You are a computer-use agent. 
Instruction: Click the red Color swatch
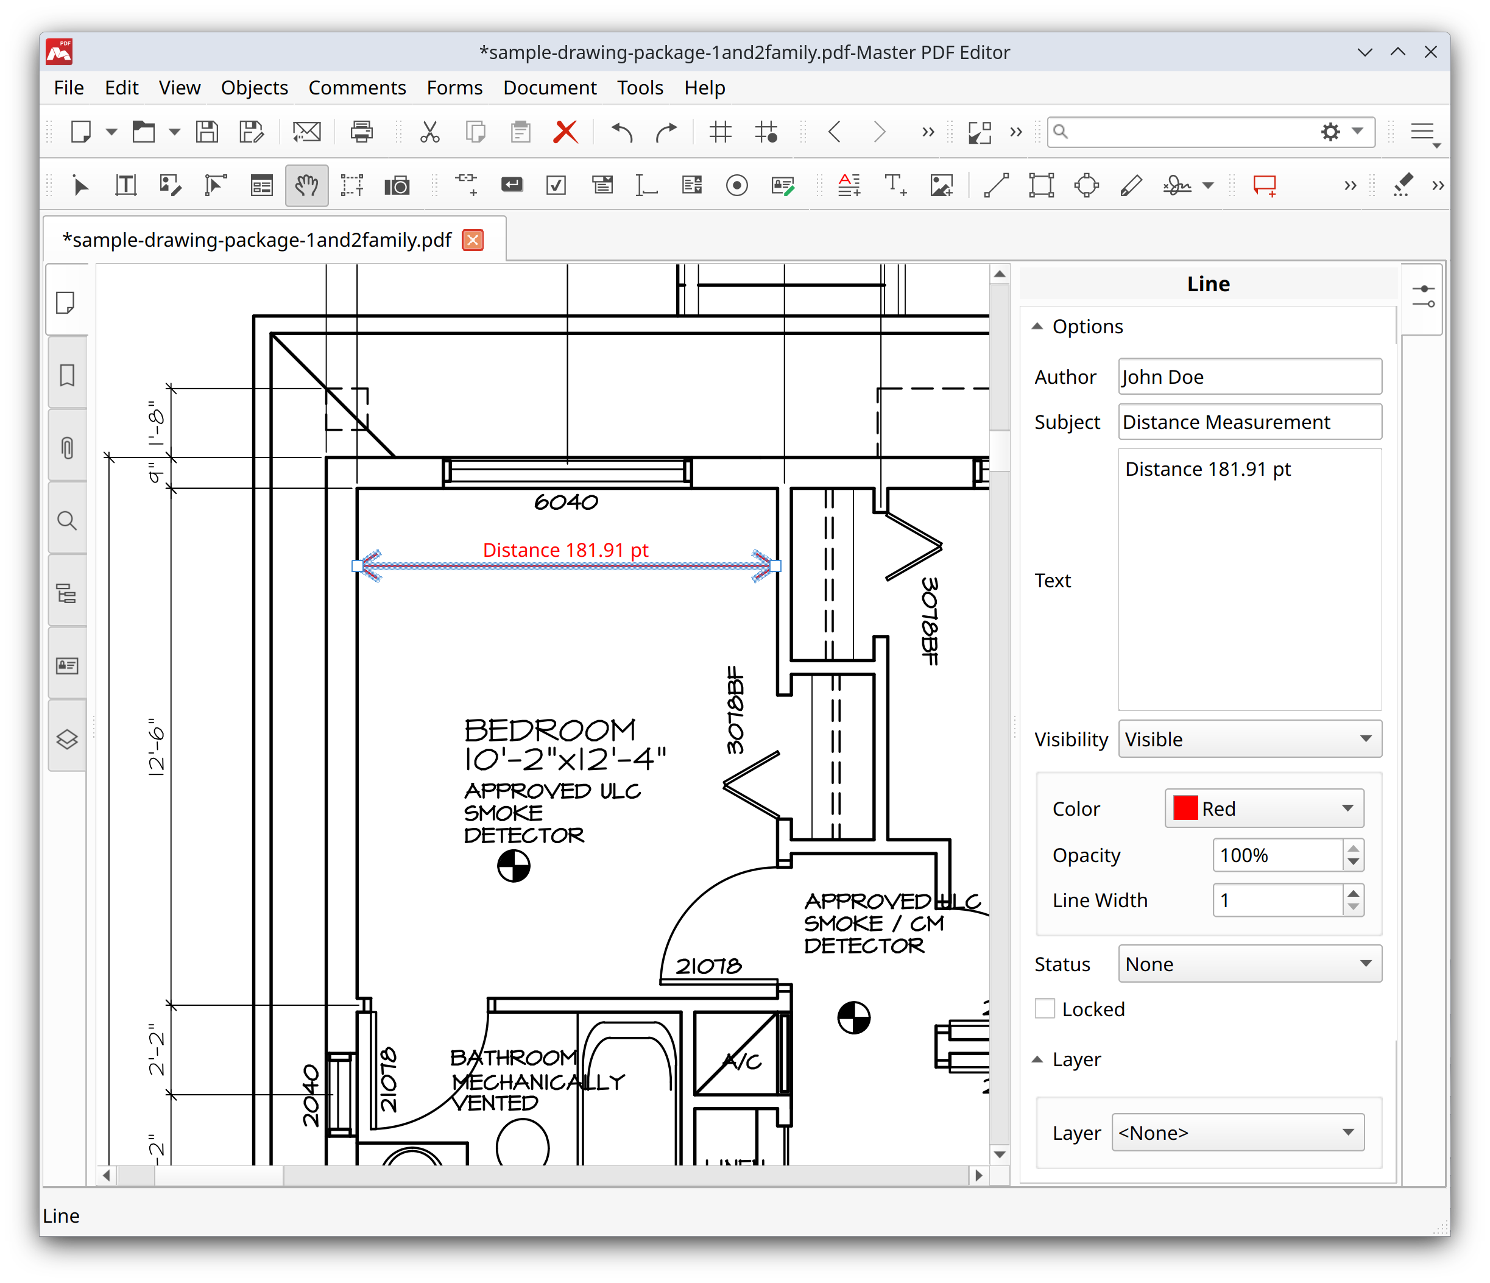click(1185, 808)
